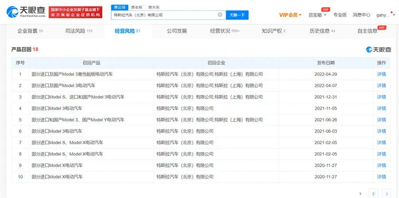This screenshot has width=399, height=198.
Task: Click the 发布日期 column header
Action: click(x=326, y=63)
